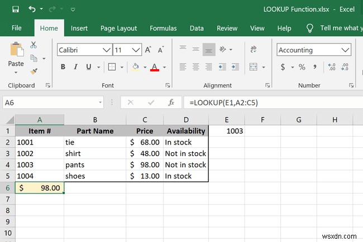This screenshot has height=242, width=363.
Task: Open the Calibri font name dropdown
Action: [105, 50]
